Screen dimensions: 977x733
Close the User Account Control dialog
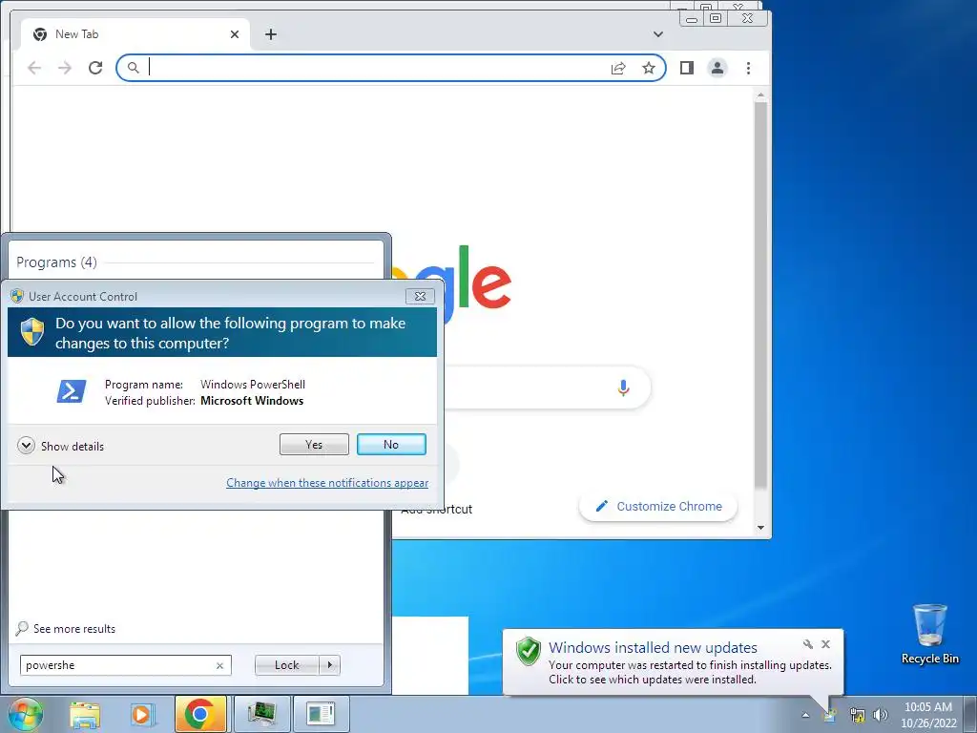420,296
